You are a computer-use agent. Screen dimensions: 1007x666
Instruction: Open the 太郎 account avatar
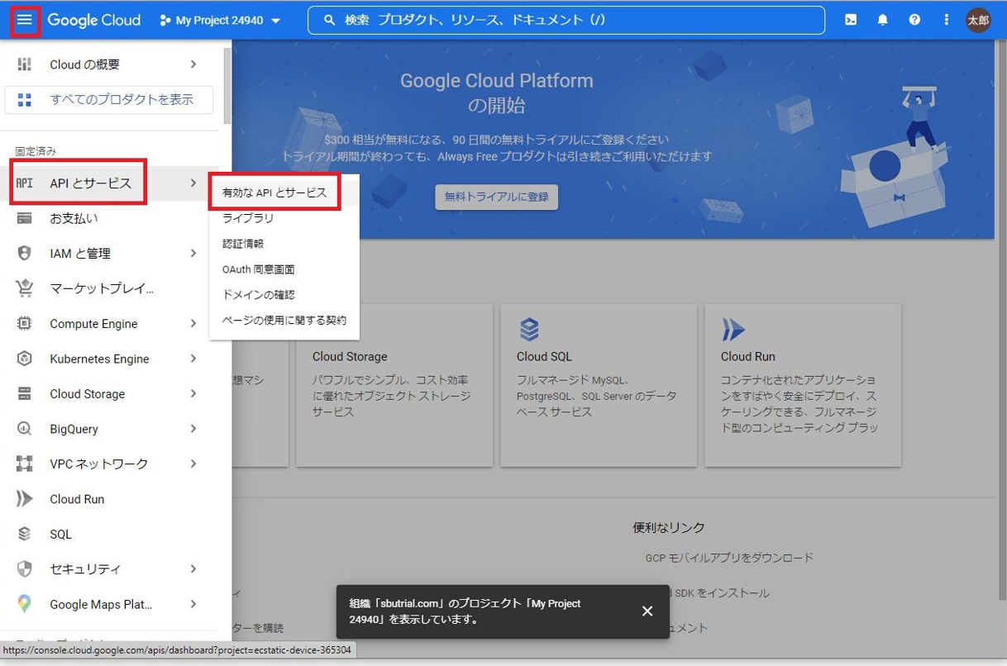coord(978,20)
